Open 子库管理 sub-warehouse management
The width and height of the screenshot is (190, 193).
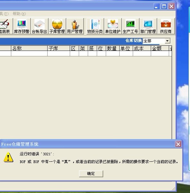pyautogui.click(x=57, y=26)
